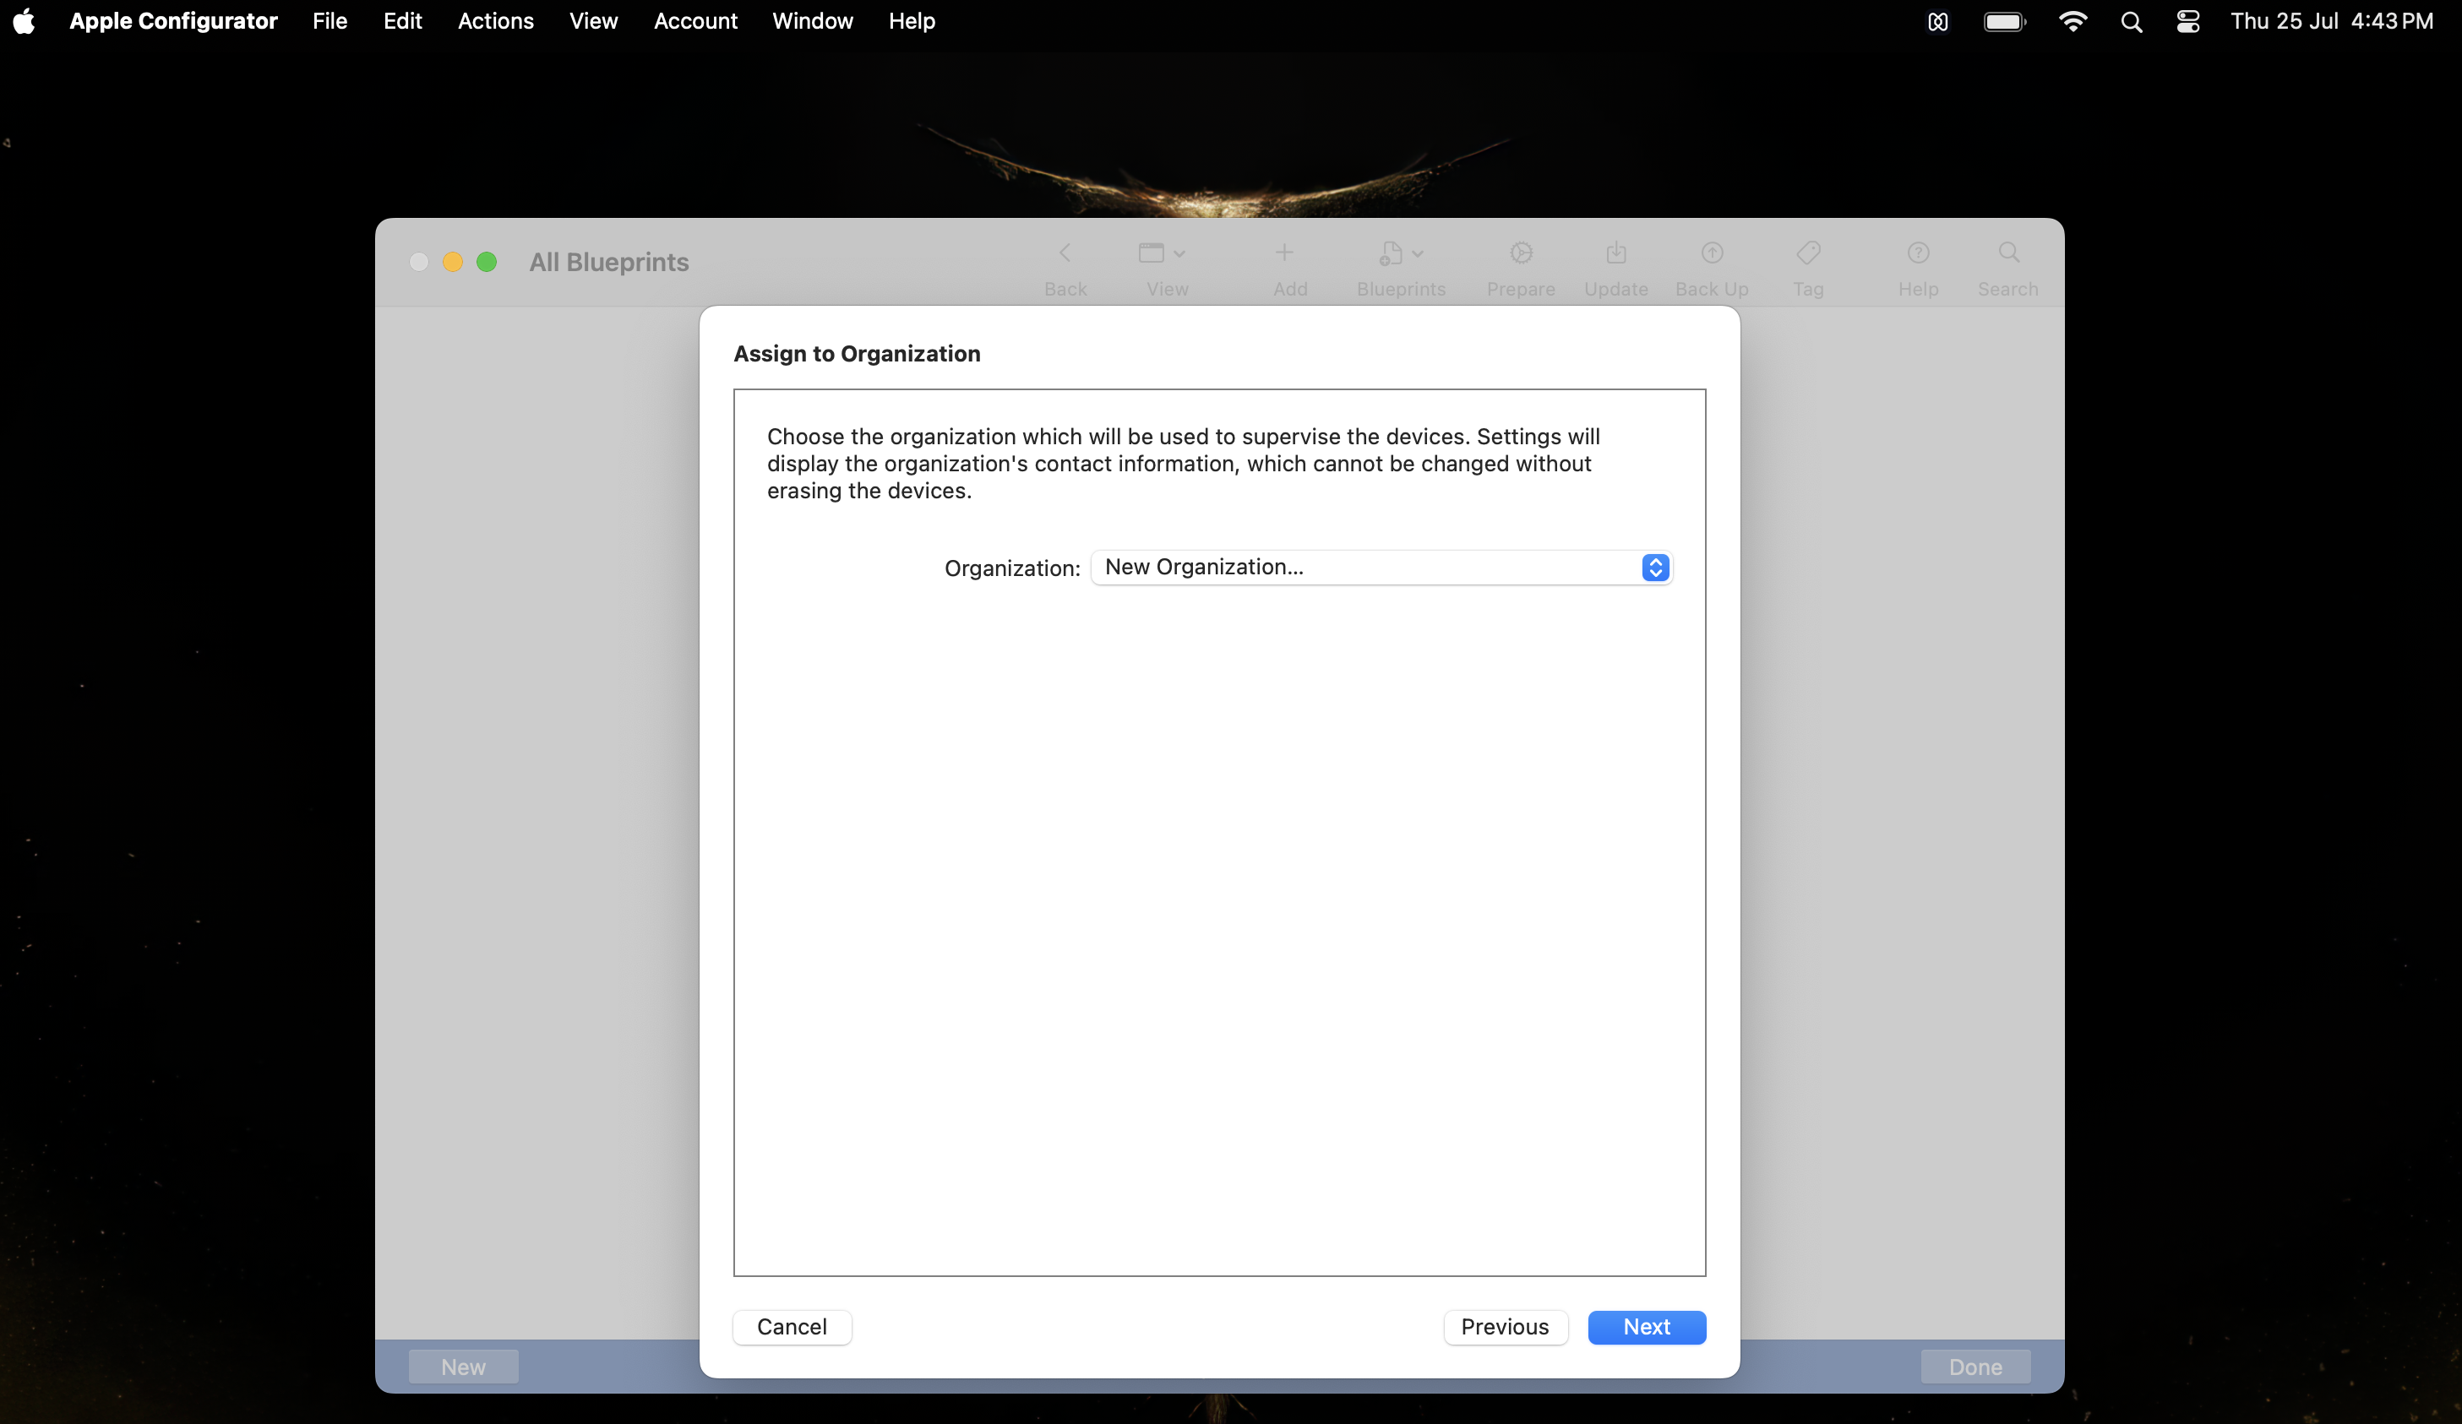
Task: Open the View menu in the menu bar
Action: (593, 20)
